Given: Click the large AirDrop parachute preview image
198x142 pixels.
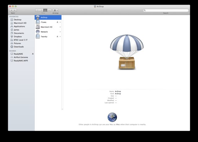Looking at the screenshot, I should pos(127,52).
